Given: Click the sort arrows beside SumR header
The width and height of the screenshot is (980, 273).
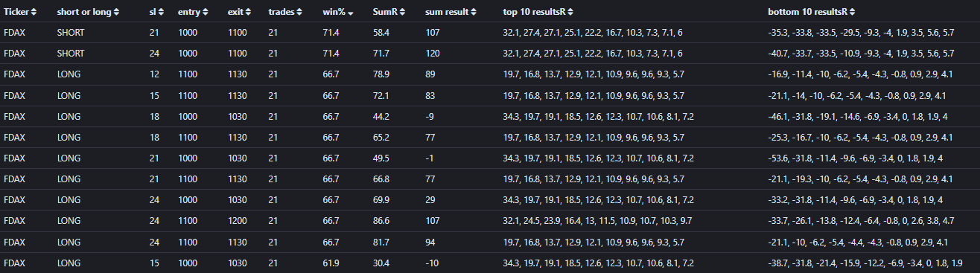Looking at the screenshot, I should coord(401,12).
